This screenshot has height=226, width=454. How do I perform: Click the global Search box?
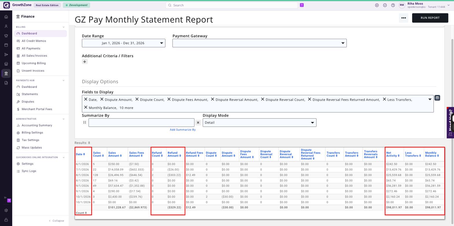coord(232,5)
